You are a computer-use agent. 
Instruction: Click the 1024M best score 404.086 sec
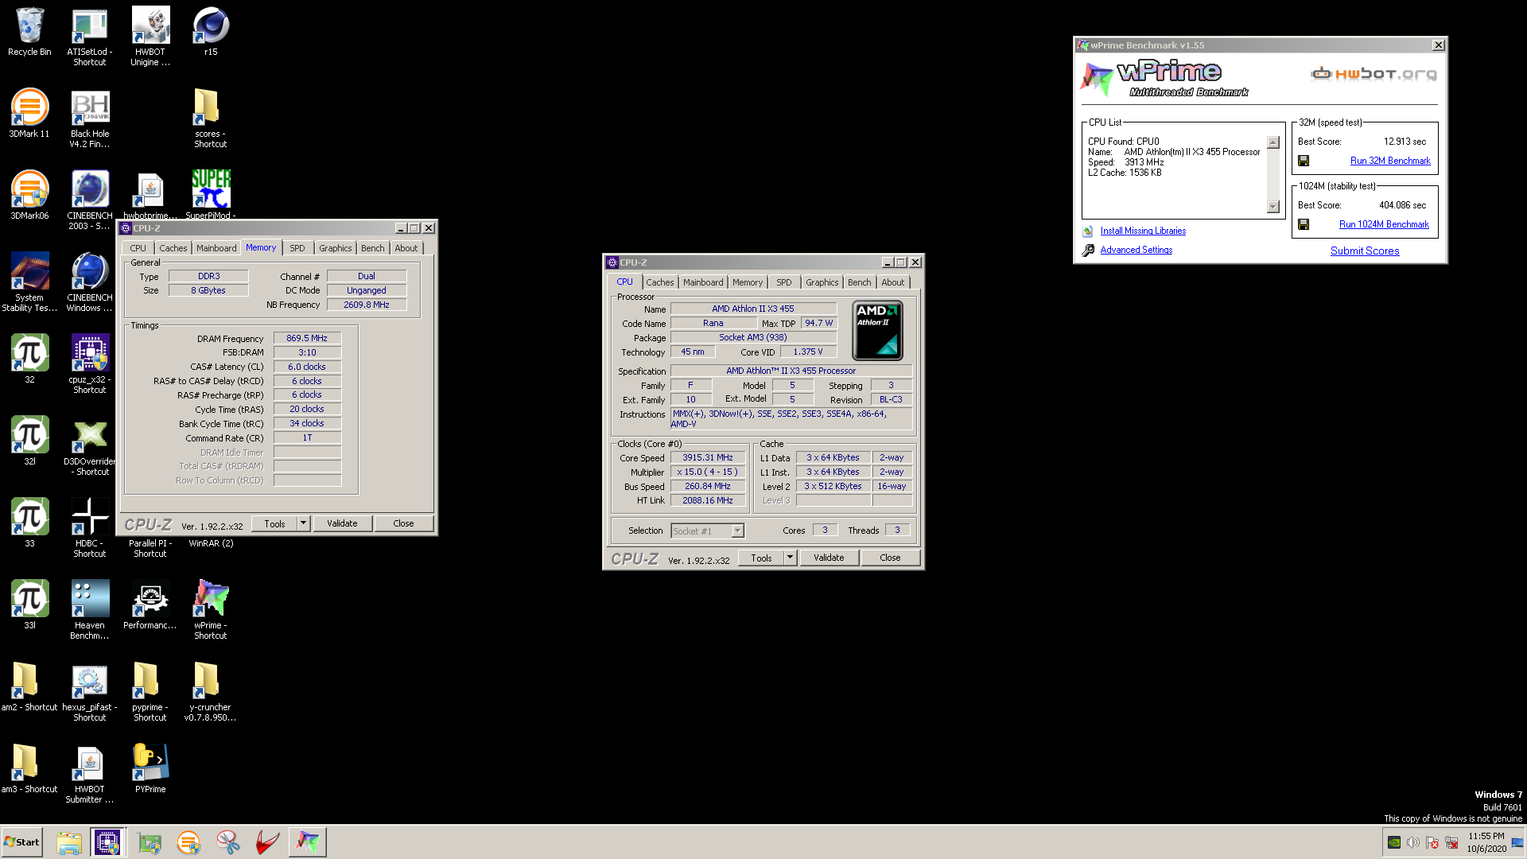click(x=1402, y=205)
